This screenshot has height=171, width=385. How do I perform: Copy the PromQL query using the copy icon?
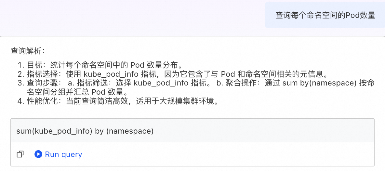coord(20,154)
